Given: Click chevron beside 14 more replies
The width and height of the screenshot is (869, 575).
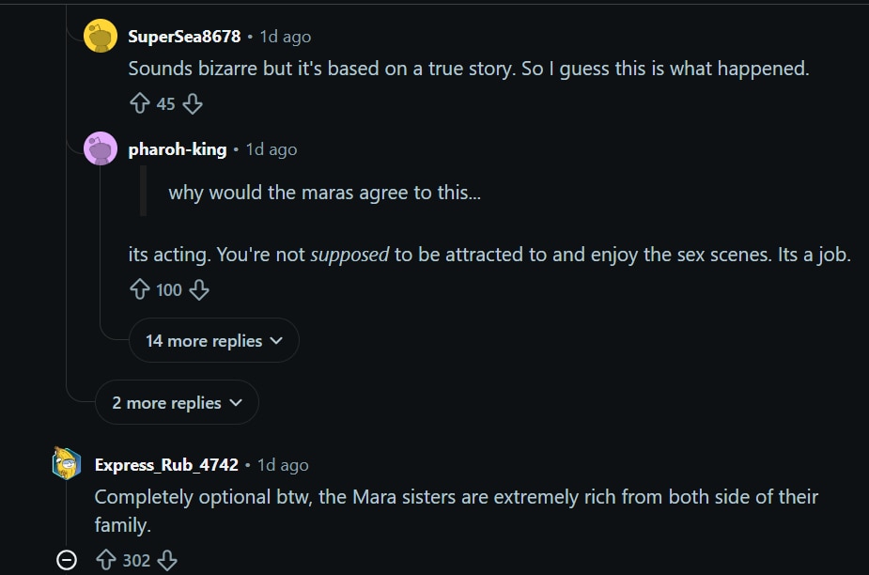Looking at the screenshot, I should 276,341.
